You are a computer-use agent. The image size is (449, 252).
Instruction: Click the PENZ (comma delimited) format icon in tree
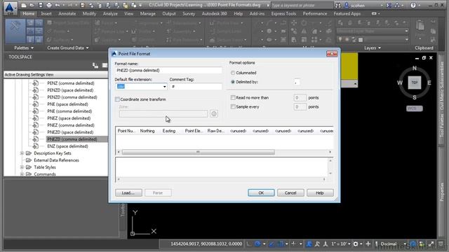[36, 83]
